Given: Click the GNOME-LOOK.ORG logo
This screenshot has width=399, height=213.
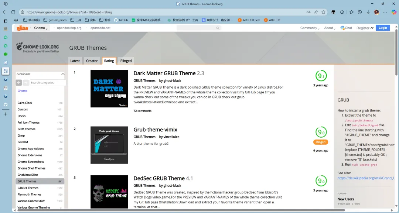Looking at the screenshot, I should click(37, 48).
